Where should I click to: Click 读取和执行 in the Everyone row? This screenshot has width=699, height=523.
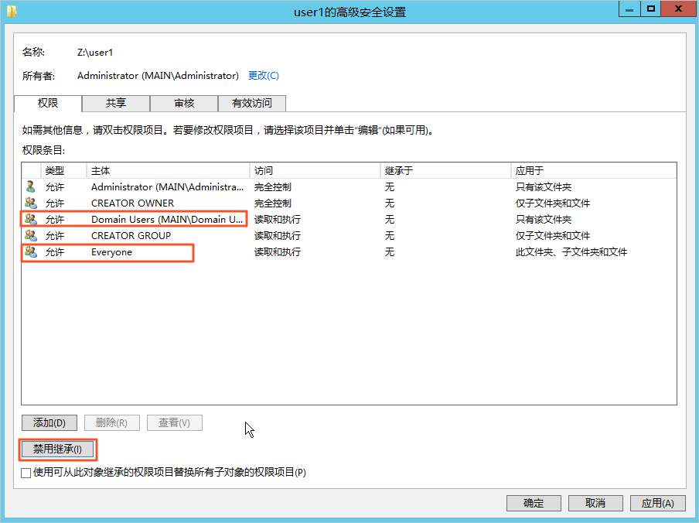[278, 252]
